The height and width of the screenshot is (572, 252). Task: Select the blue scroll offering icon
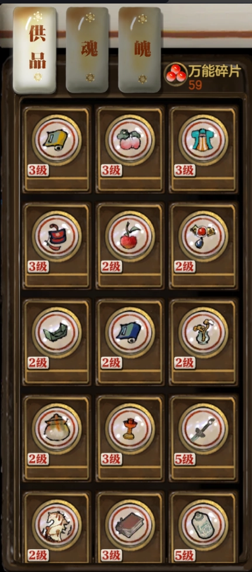[x=130, y=331]
